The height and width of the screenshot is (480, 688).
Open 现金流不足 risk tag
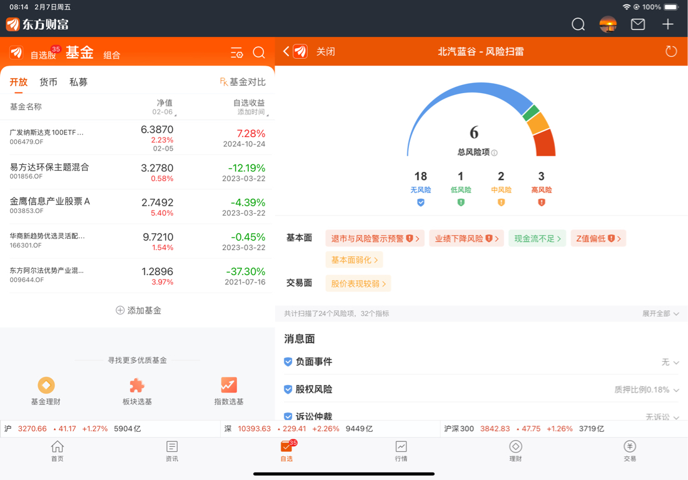tap(537, 239)
